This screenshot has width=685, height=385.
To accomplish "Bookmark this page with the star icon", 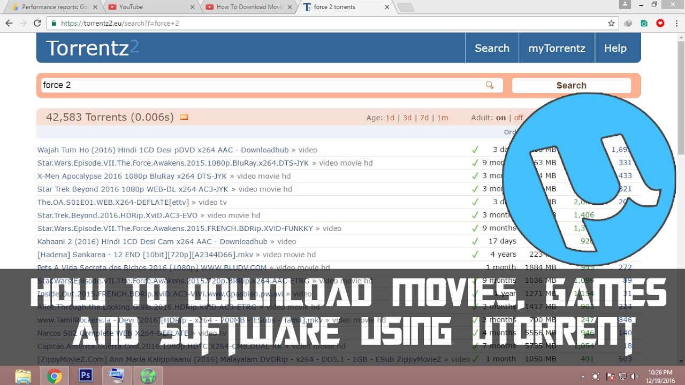I will [x=611, y=24].
